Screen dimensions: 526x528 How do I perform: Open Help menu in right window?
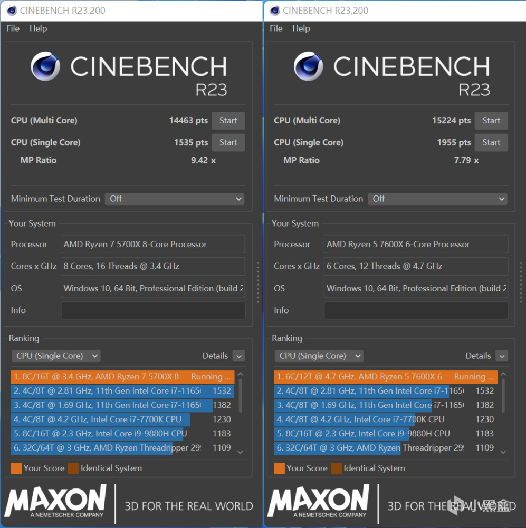click(301, 28)
